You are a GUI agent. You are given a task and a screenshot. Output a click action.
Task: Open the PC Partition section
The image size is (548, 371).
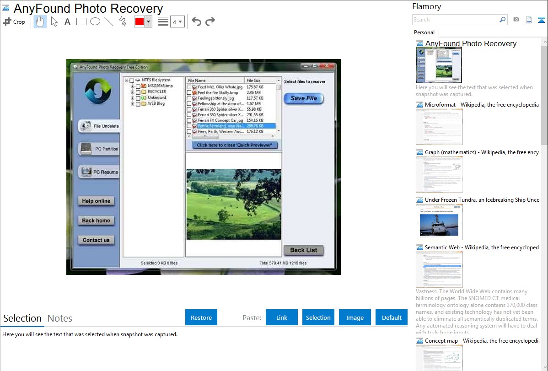tap(99, 149)
